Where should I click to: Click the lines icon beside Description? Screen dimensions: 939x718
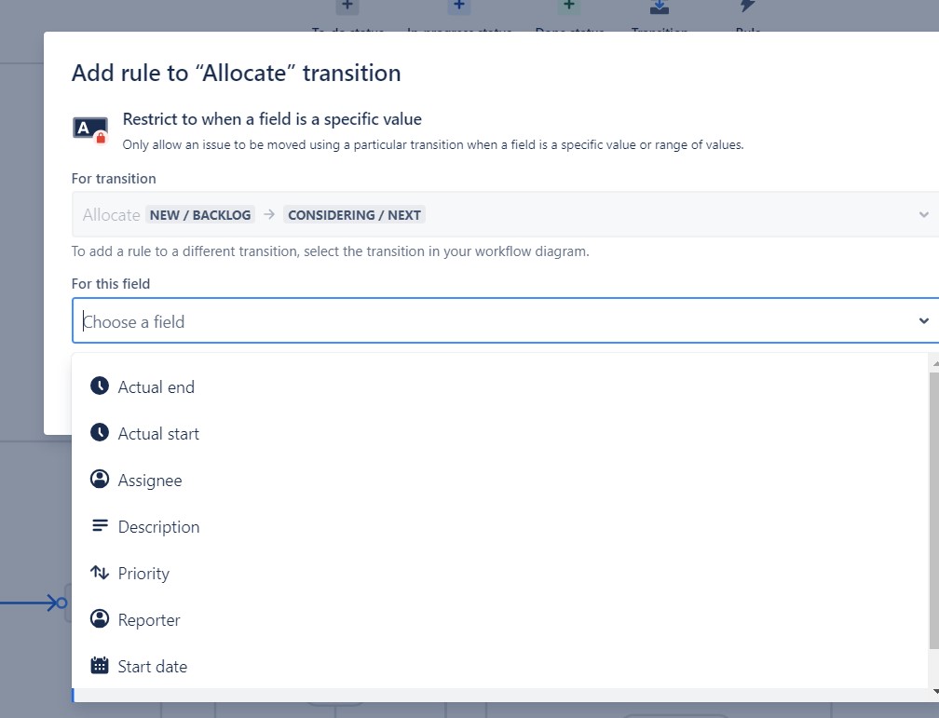(x=100, y=526)
